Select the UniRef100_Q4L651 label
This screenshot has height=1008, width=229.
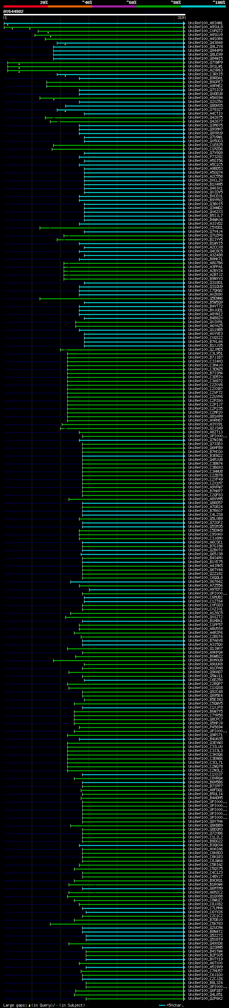[x=205, y=994]
